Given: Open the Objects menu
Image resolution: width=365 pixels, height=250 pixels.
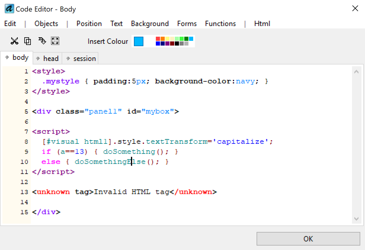Looking at the screenshot, I should point(46,24).
